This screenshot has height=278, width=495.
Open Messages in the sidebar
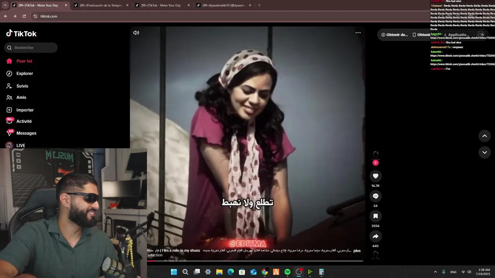26,133
